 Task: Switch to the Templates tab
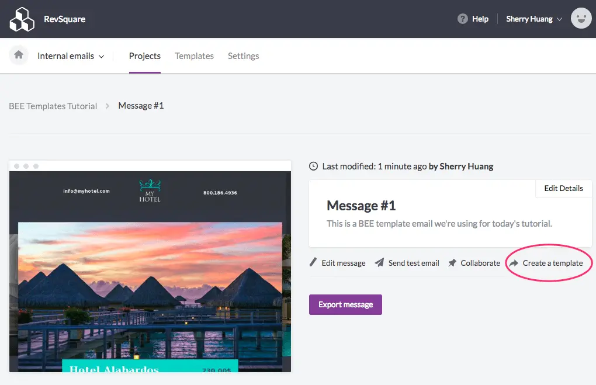(x=194, y=56)
